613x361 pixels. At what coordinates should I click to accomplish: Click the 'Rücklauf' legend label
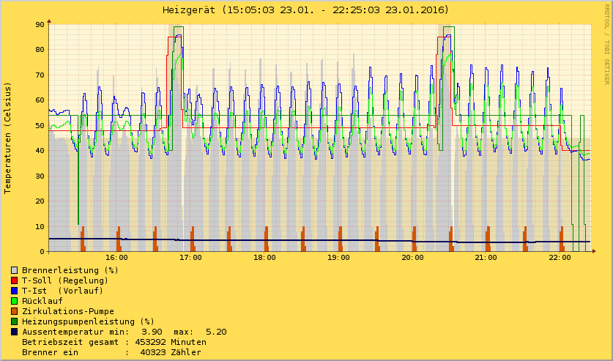42,301
